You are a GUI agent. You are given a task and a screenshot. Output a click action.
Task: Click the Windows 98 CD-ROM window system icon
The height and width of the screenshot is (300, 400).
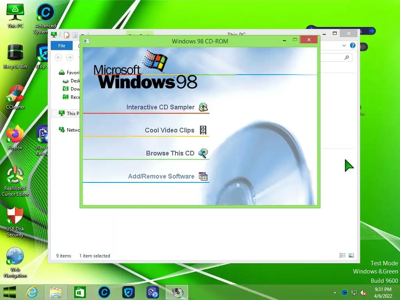point(86,41)
